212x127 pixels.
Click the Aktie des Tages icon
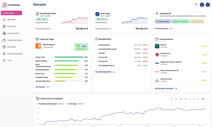(x=37, y=39)
